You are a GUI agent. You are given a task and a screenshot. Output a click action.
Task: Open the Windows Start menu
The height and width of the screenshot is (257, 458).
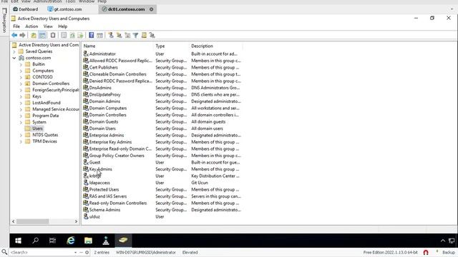pos(18,241)
